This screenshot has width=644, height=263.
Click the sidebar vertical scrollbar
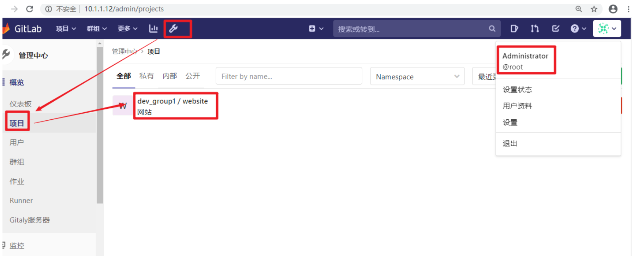coord(100,125)
